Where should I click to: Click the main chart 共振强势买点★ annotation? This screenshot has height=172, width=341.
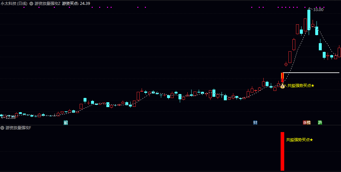[x=301, y=86]
